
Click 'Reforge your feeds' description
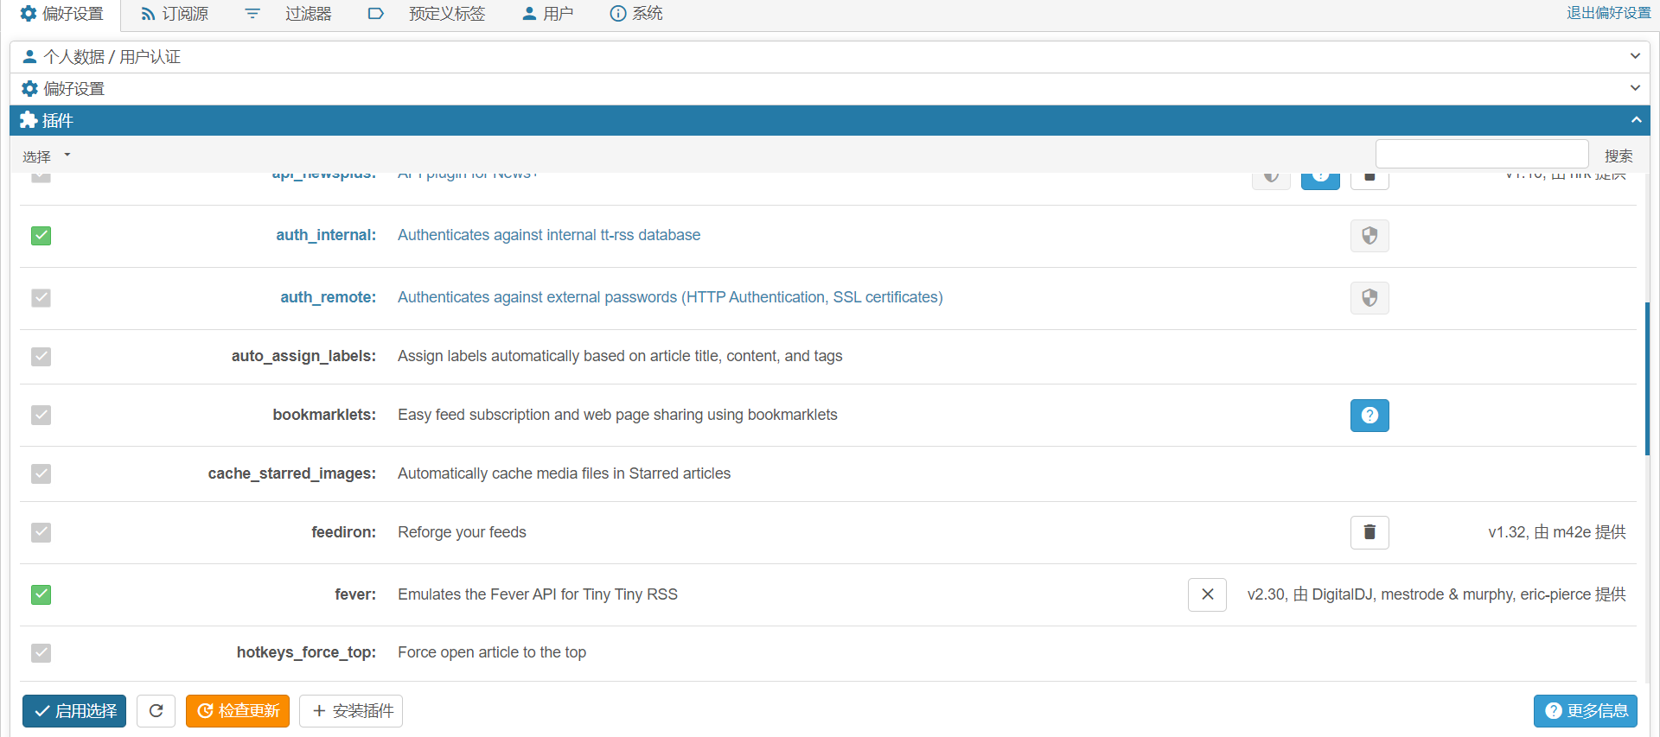(x=462, y=532)
